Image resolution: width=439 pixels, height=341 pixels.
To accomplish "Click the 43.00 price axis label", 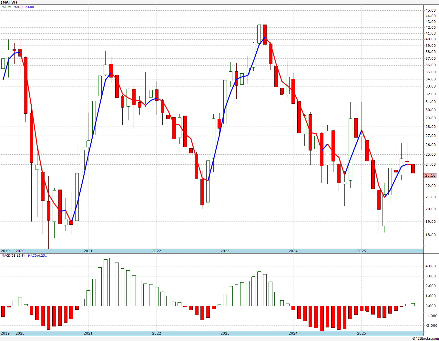I will click(430, 22).
